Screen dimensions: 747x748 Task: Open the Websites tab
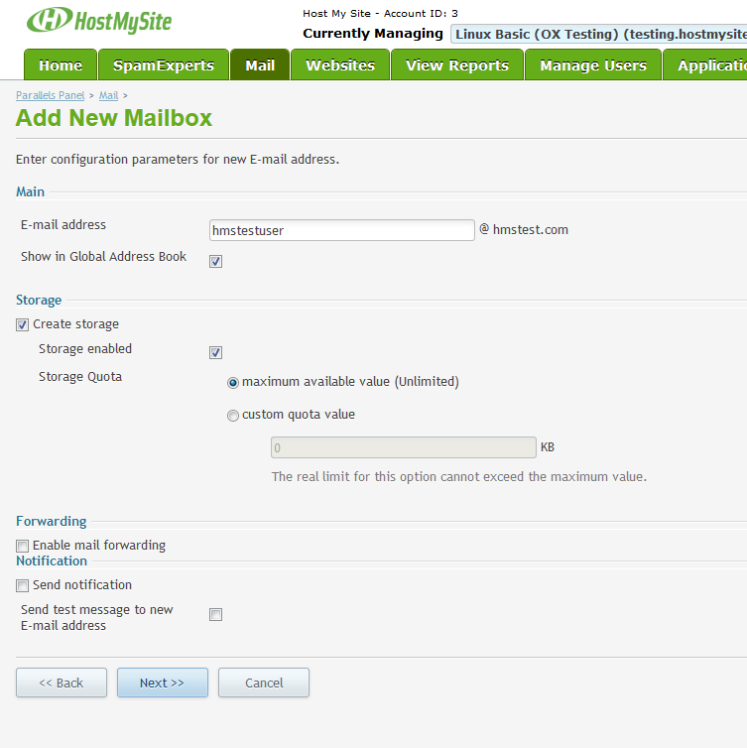(340, 64)
